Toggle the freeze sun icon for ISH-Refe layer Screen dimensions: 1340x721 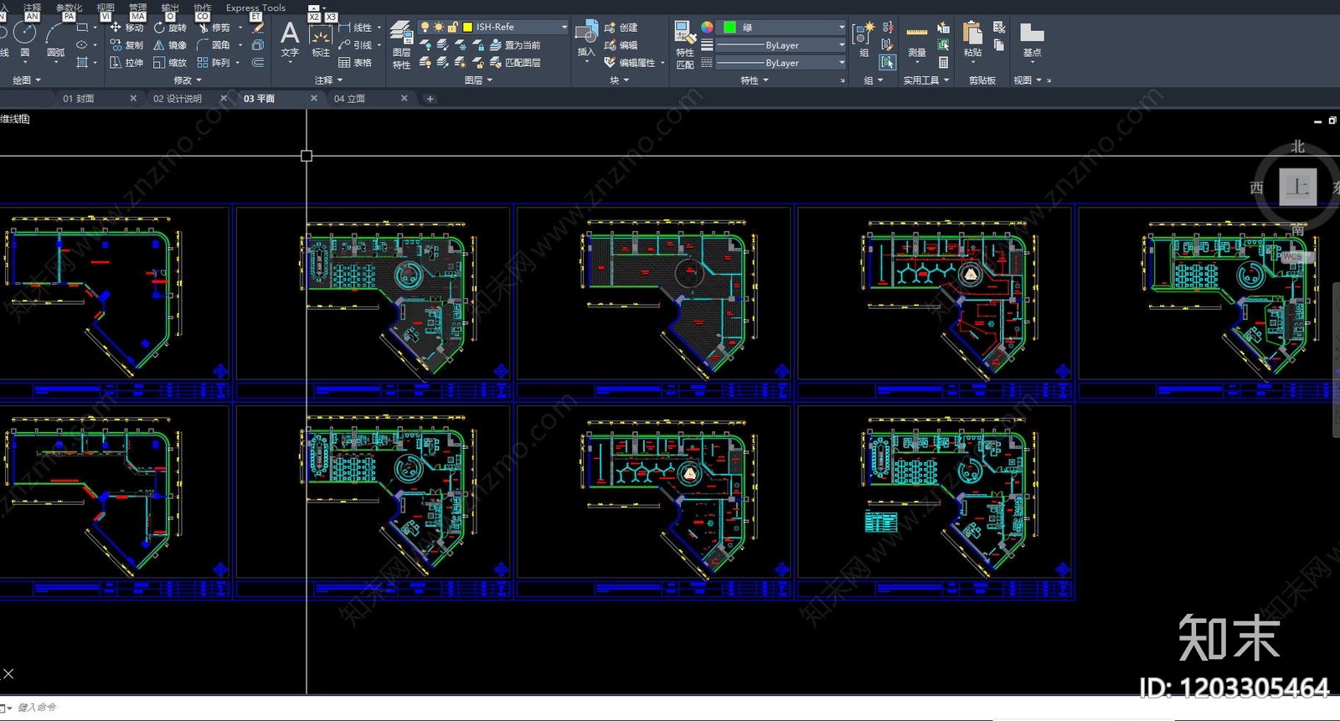(439, 28)
